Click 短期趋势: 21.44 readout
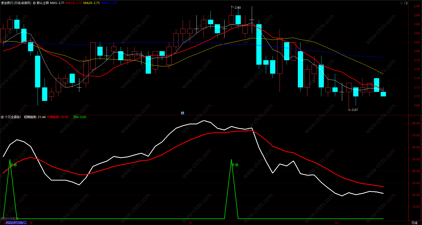This screenshot has width=422, height=225. (x=35, y=117)
